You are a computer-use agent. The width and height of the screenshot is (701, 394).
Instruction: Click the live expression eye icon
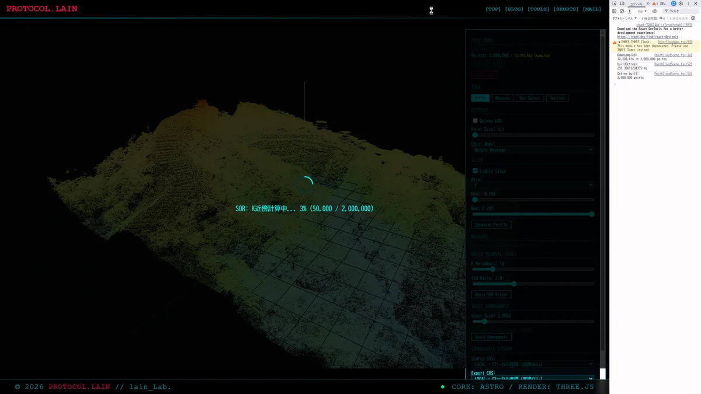point(655,11)
